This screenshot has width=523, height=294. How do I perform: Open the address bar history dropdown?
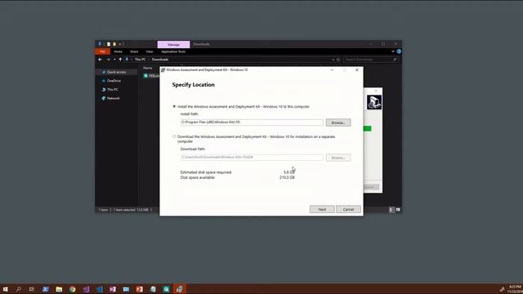click(x=333, y=60)
